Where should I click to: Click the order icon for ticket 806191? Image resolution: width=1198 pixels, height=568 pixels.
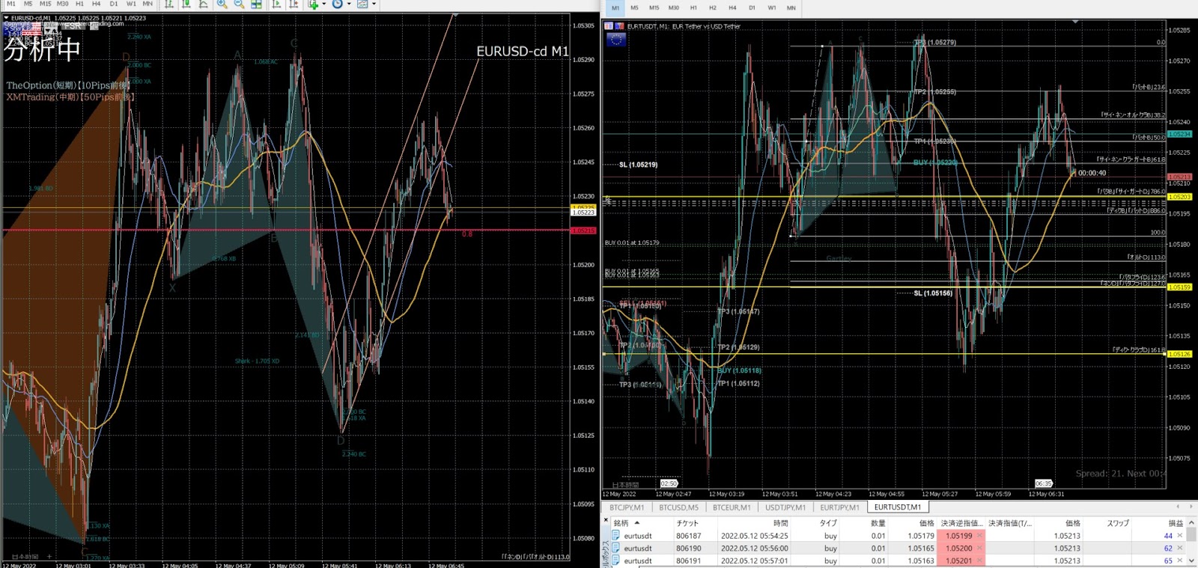[615, 561]
